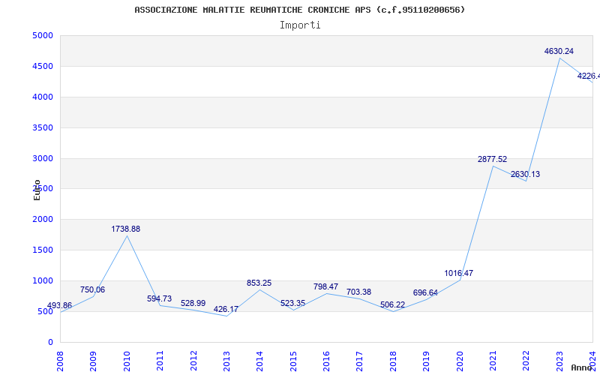Select the 2630.13 data label
600x375 pixels.
(525, 174)
